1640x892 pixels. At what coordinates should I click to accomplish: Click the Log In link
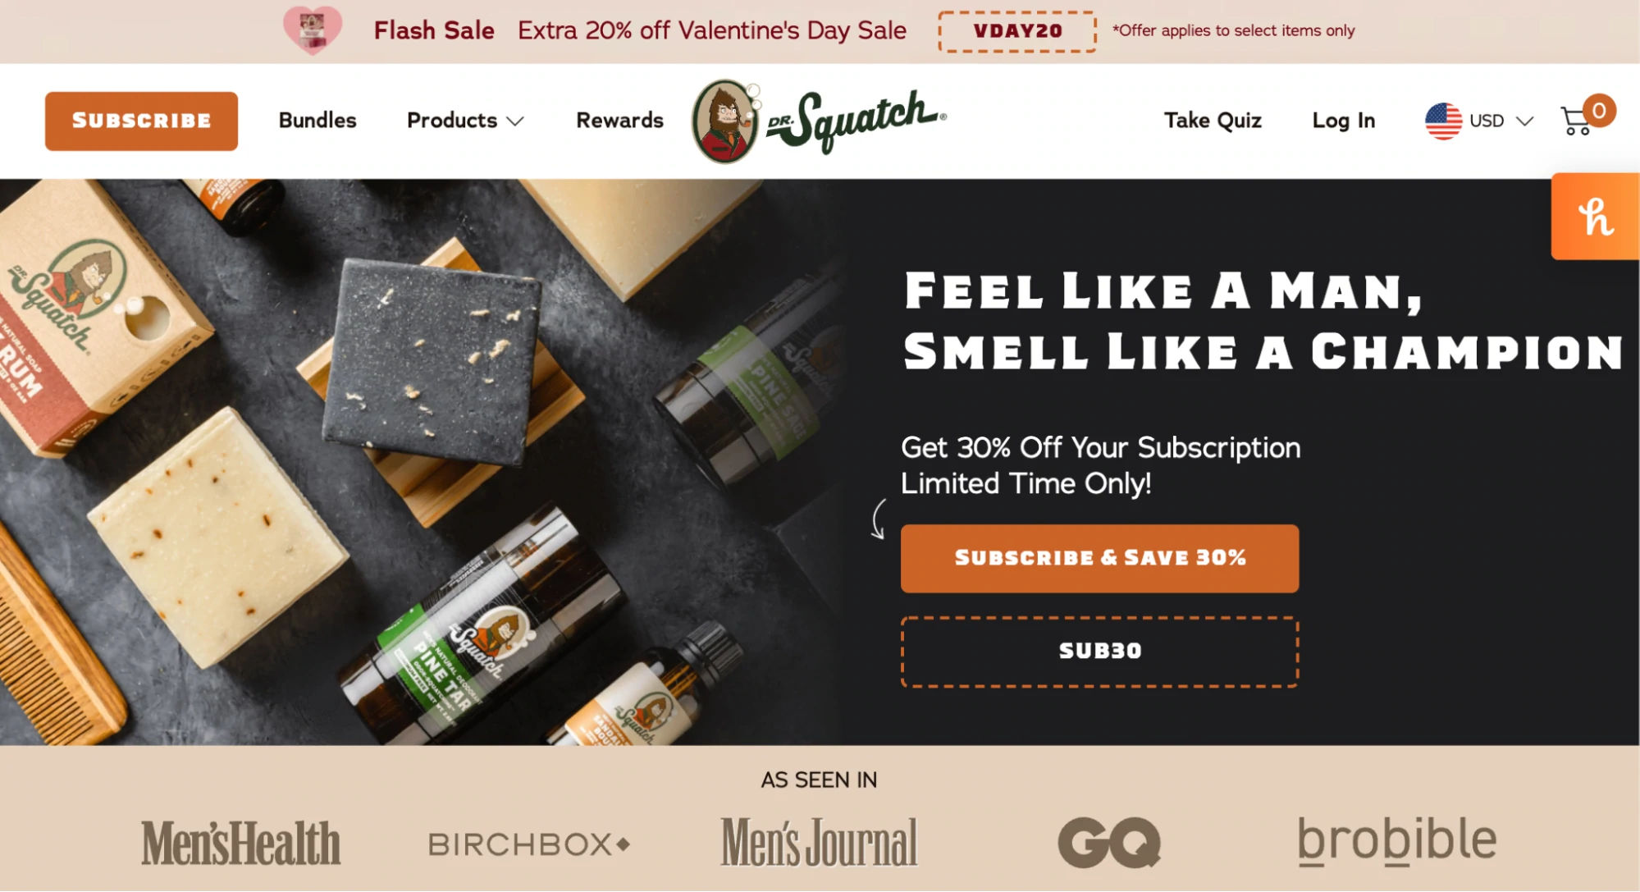tap(1343, 121)
